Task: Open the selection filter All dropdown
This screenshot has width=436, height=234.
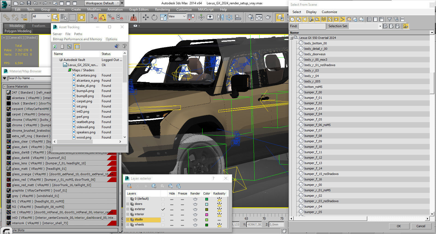Action: click(41, 16)
